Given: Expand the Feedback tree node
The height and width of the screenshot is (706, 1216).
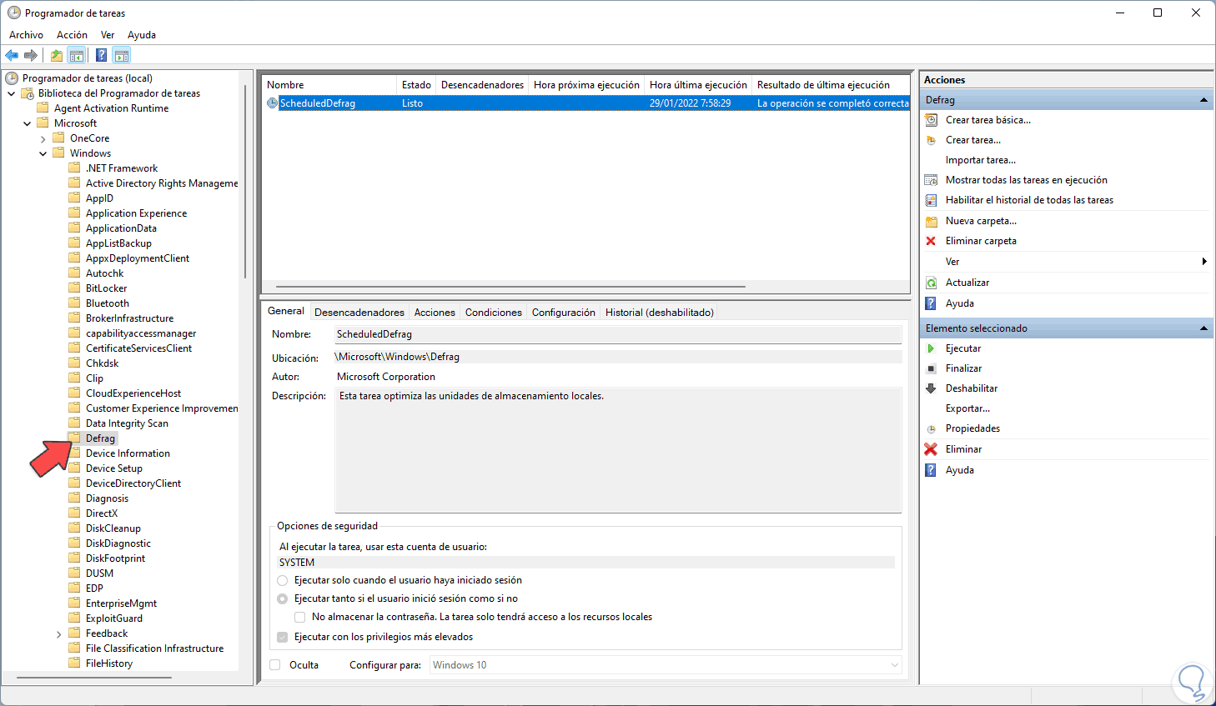Looking at the screenshot, I should 59,633.
